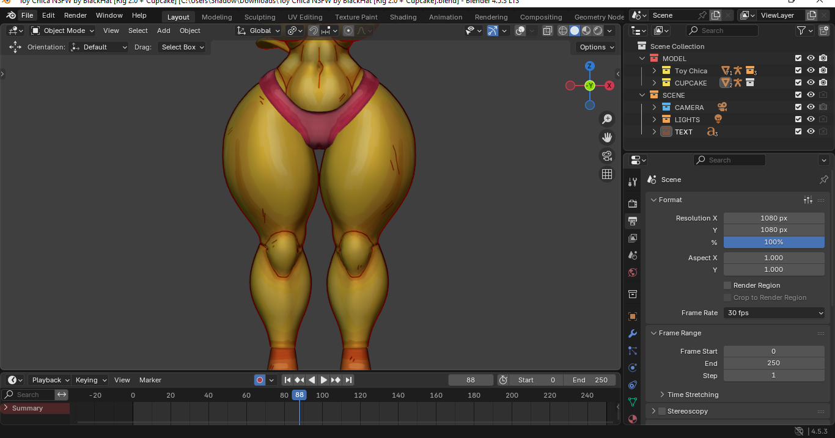Switch to orthographic grid view gizmo
The image size is (835, 438).
pos(607,174)
